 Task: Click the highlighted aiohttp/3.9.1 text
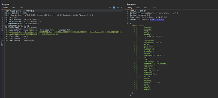[x=157, y=19]
